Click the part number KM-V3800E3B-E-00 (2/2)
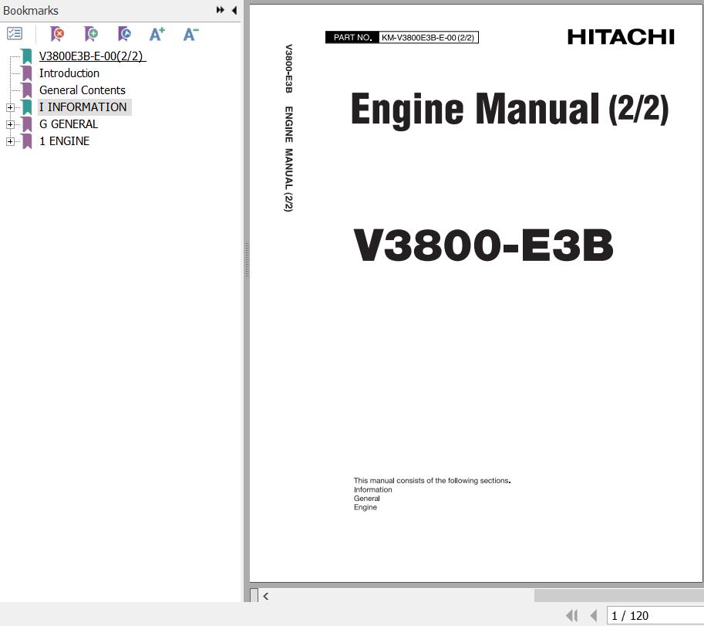This screenshot has height=626, width=704. click(428, 38)
